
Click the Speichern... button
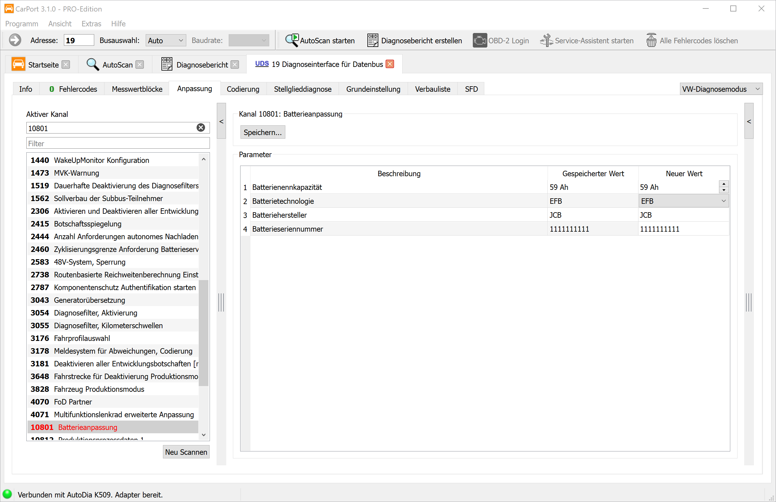263,132
